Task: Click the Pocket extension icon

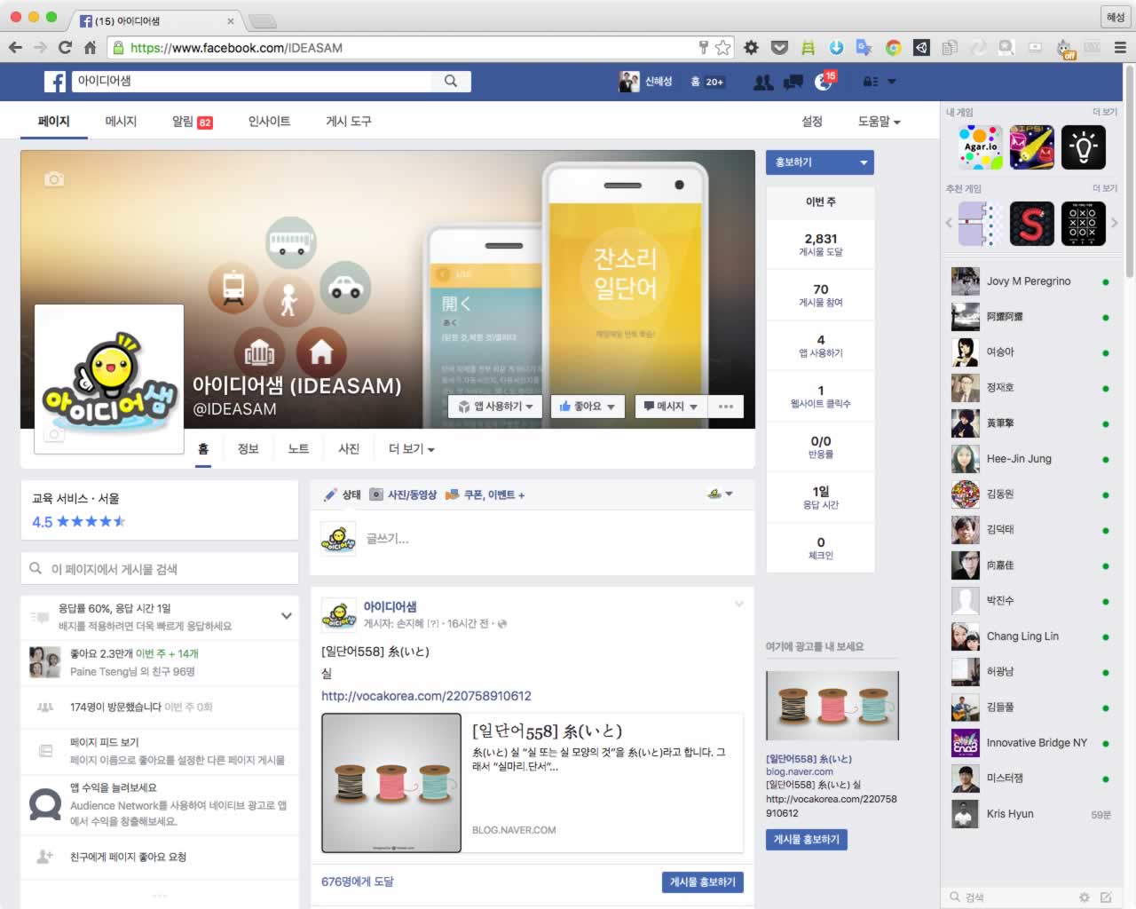Action: click(779, 48)
